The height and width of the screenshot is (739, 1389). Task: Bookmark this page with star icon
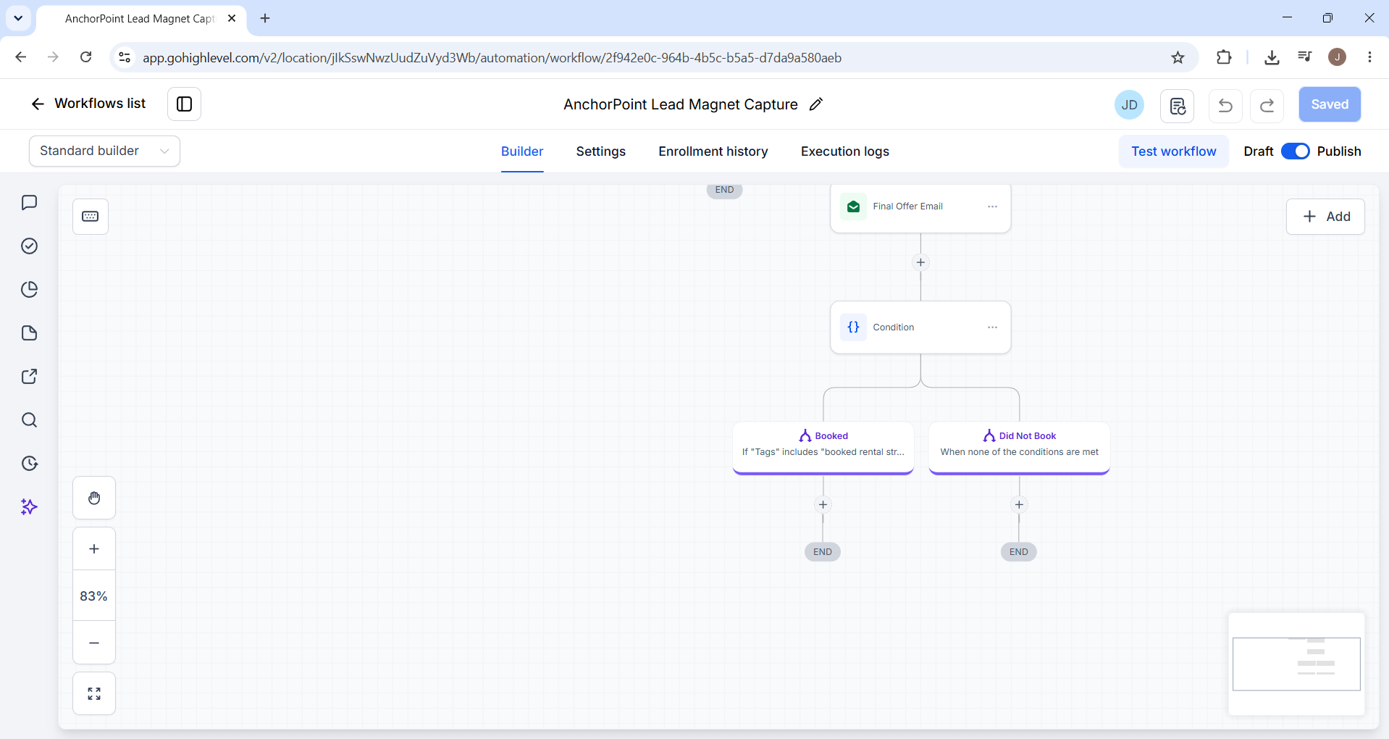point(1178,57)
